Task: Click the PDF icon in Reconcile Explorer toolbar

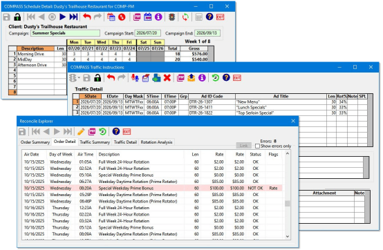Action: 92,132
